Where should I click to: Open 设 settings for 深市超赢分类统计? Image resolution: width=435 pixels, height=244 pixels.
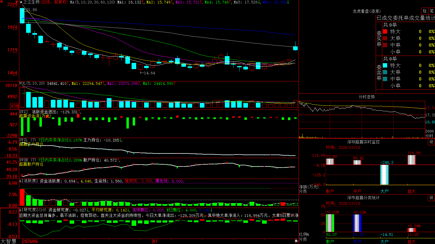click(x=431, y=198)
